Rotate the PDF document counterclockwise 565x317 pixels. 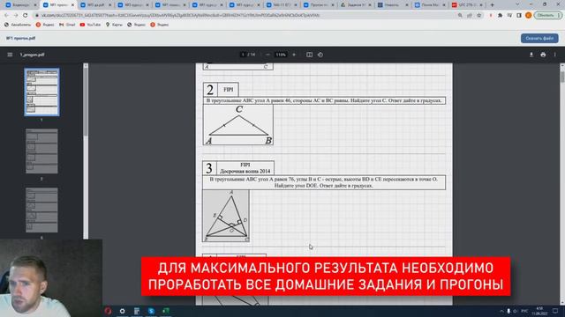pos(320,55)
